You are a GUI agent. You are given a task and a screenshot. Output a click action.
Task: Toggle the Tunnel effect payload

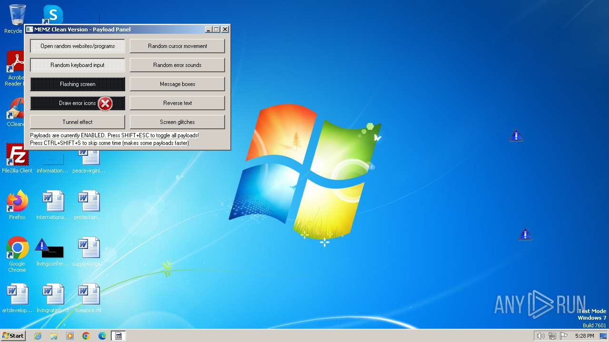tap(78, 122)
